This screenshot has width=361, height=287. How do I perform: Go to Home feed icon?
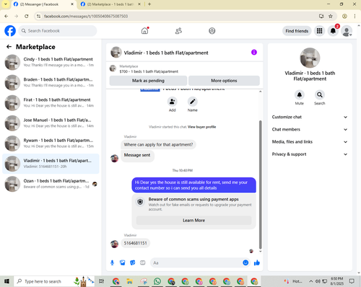(144, 31)
